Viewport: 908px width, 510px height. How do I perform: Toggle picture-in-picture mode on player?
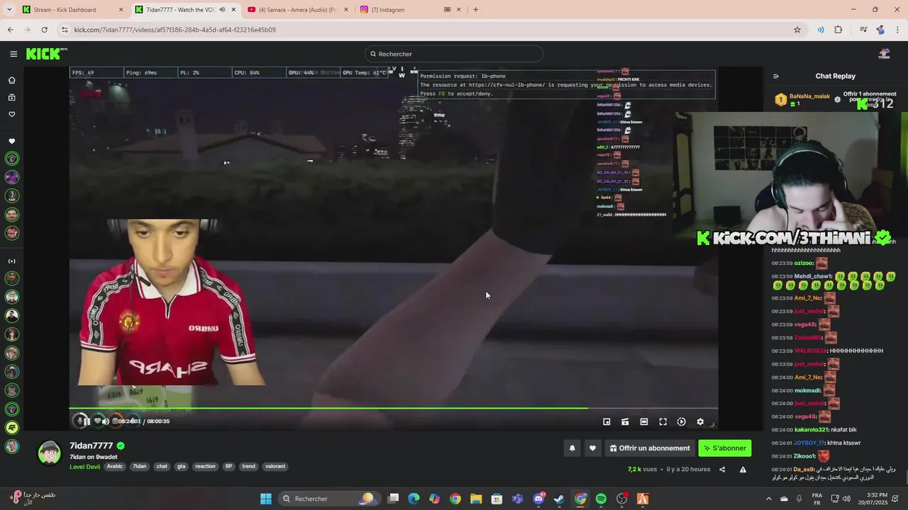pos(607,421)
